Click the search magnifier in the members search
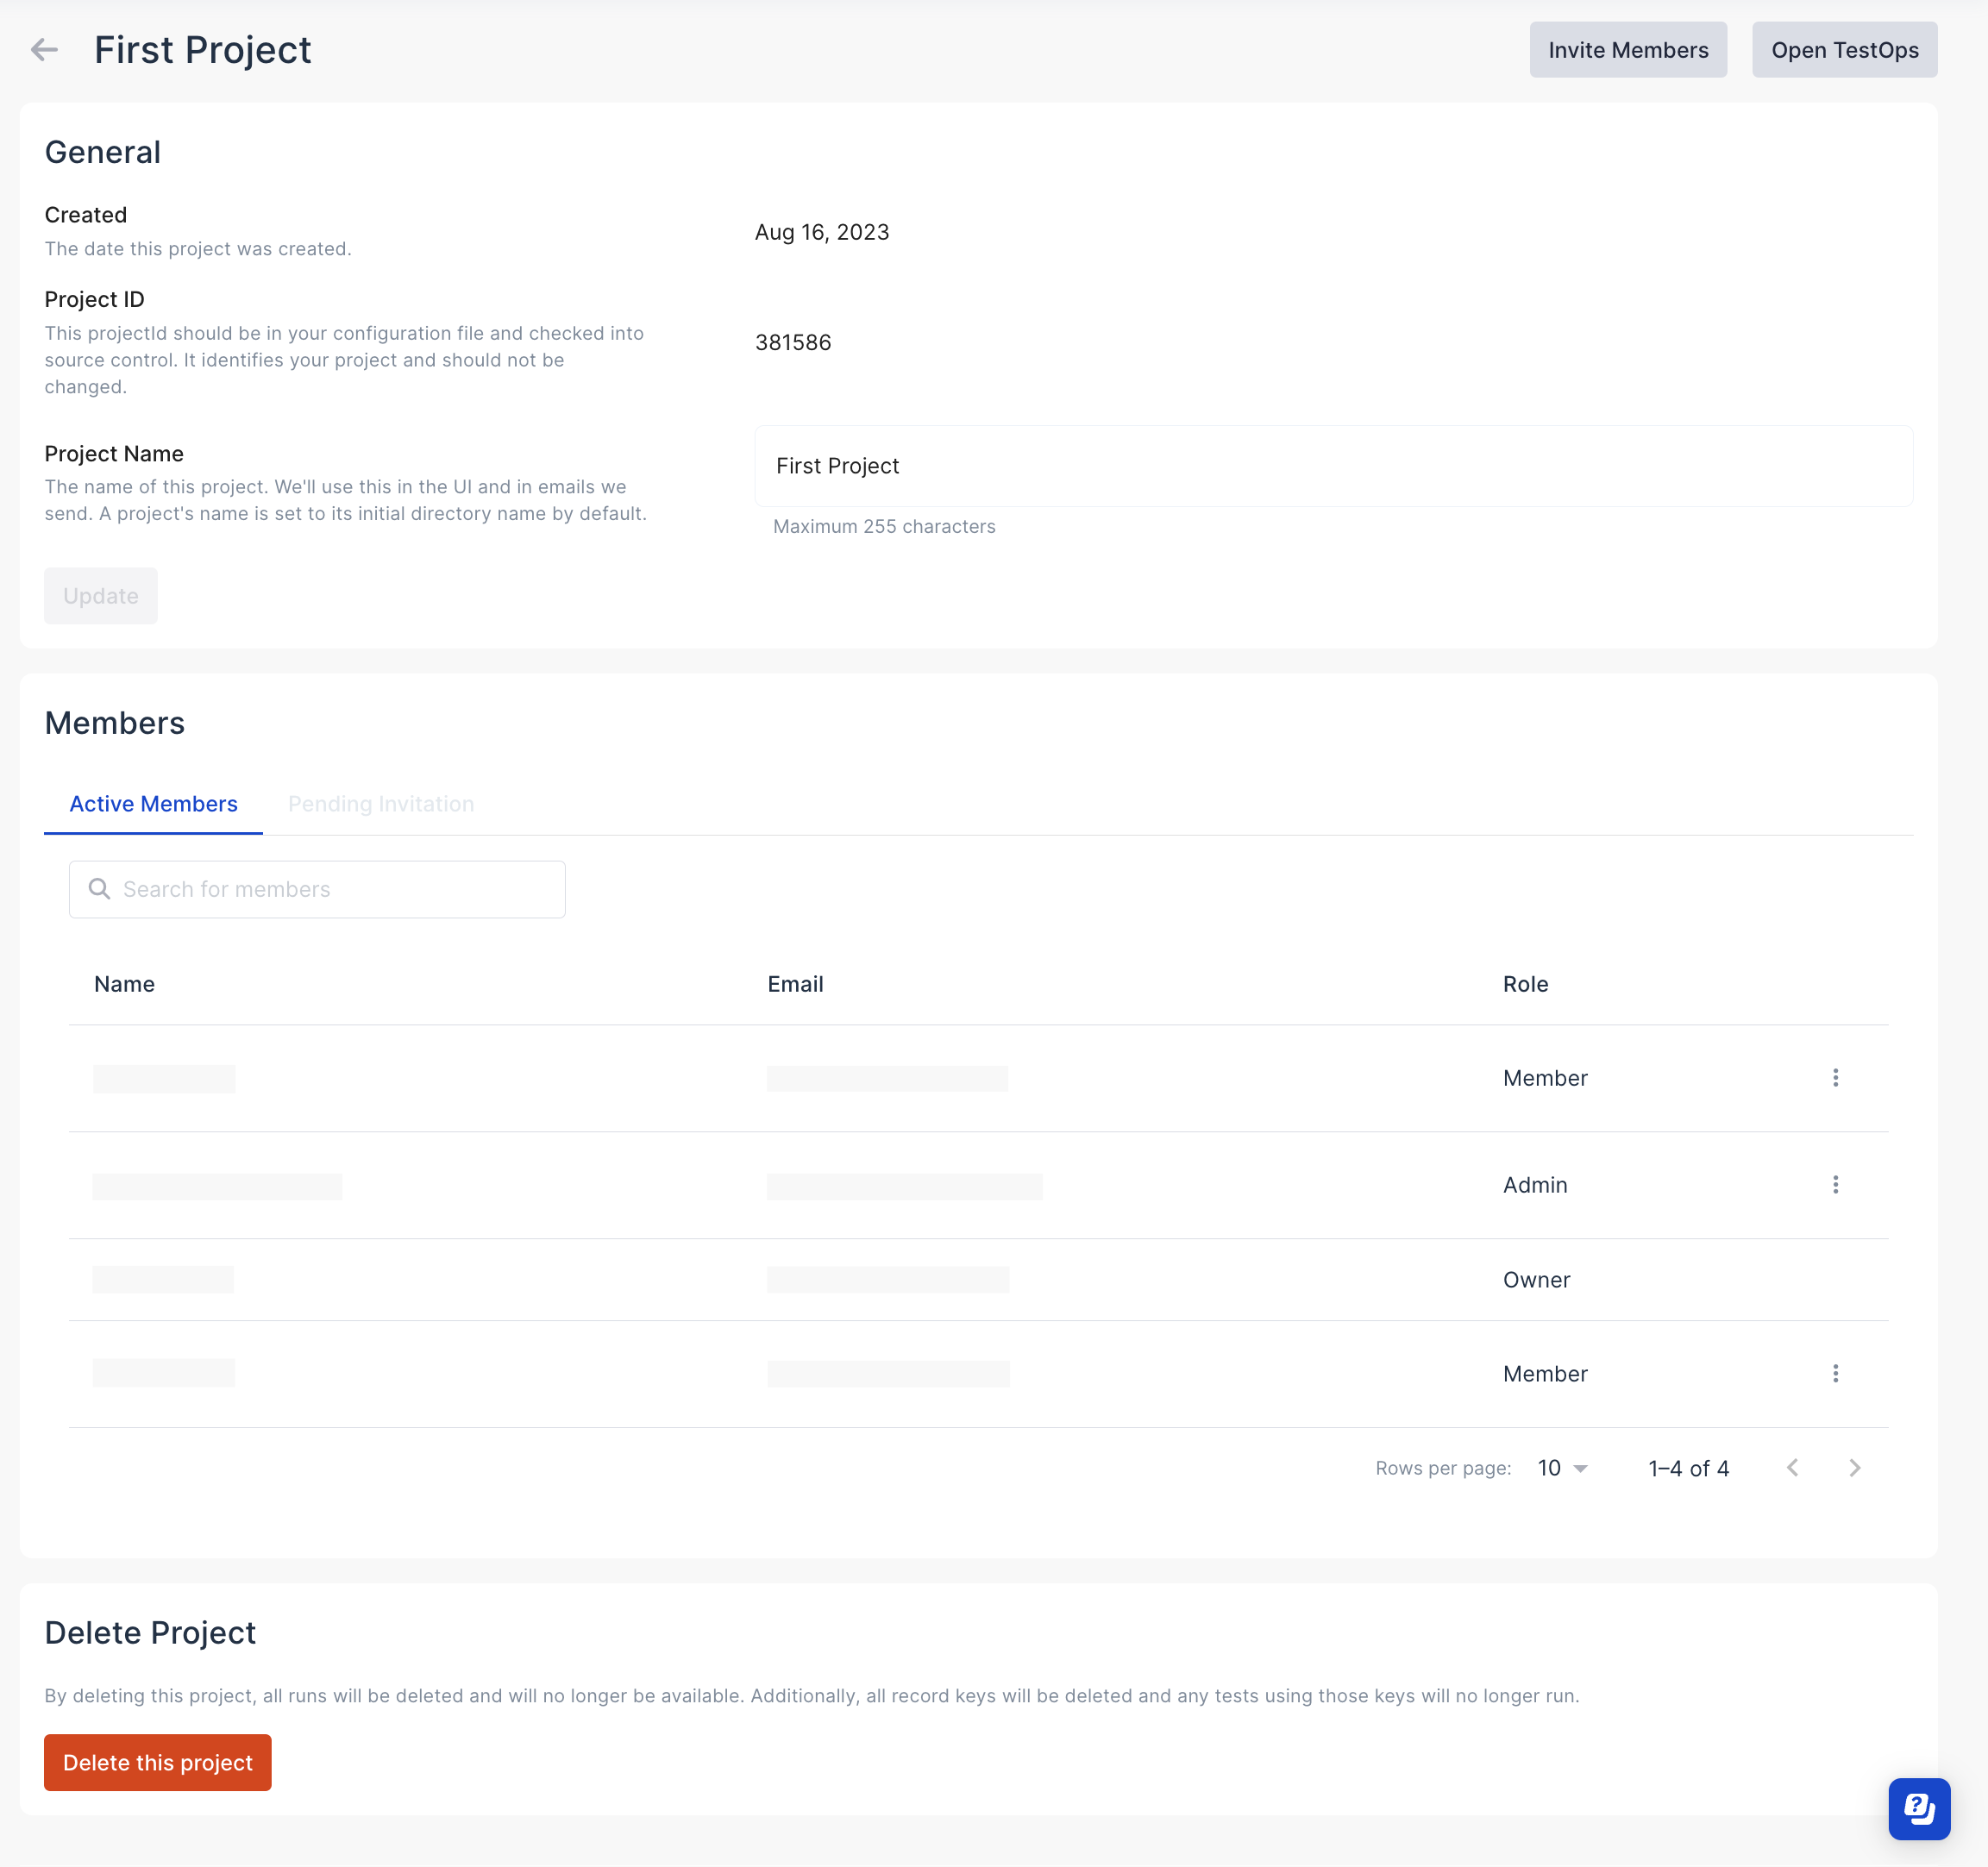 [x=100, y=888]
